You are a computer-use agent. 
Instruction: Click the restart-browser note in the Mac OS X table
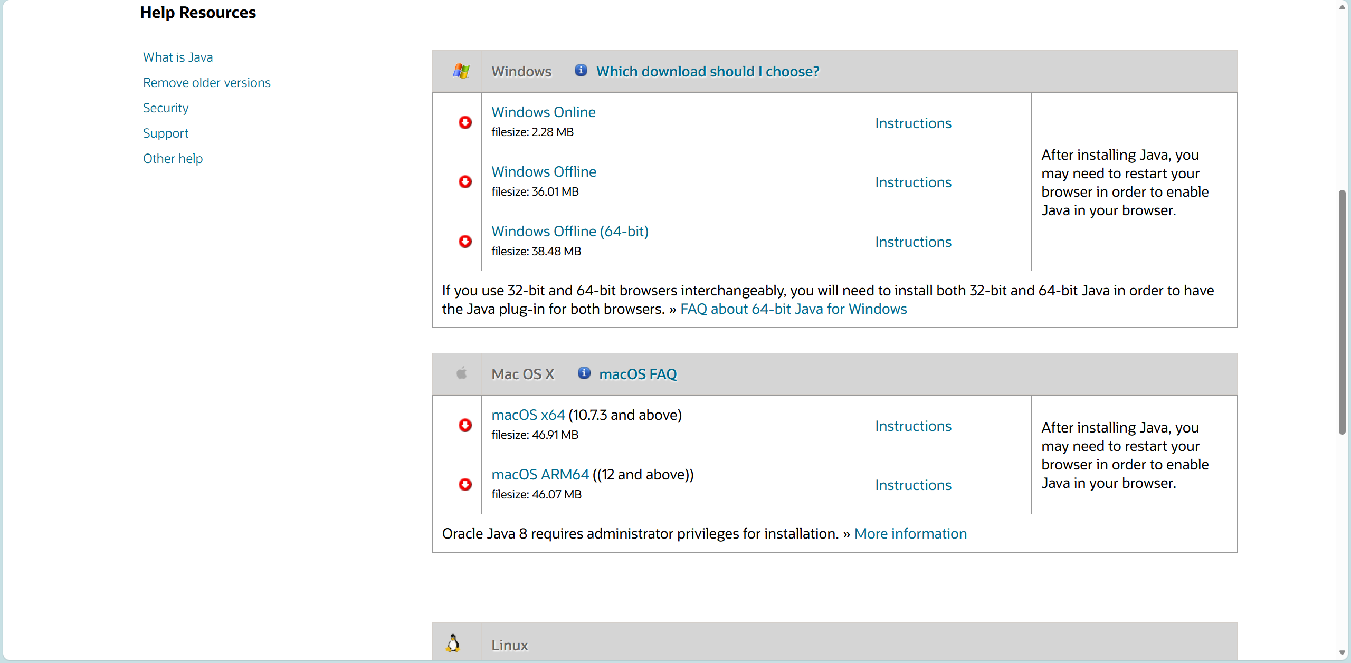click(1125, 455)
